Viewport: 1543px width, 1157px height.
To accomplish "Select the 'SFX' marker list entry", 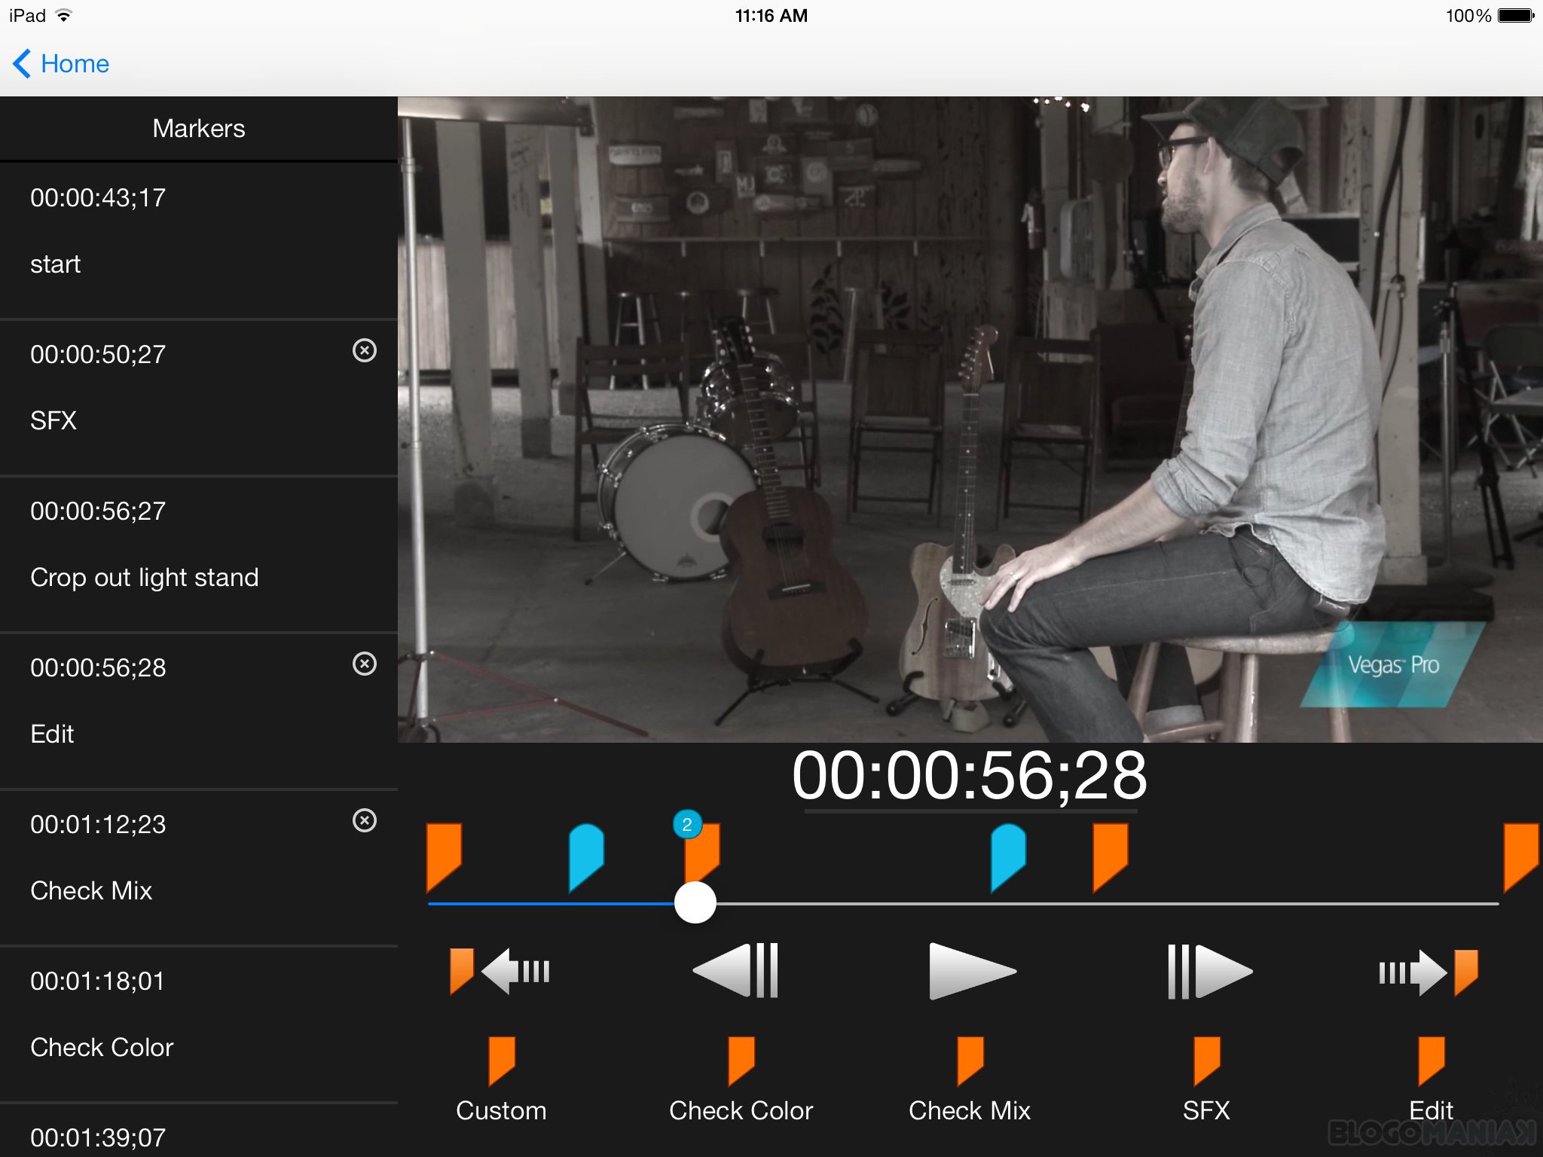I will point(199,398).
